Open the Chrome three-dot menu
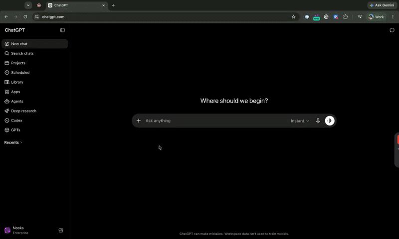This screenshot has width=399, height=239. pos(393,17)
